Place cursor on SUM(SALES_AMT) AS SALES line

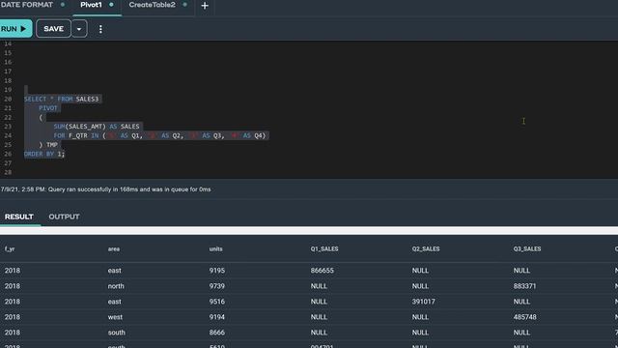pos(97,127)
